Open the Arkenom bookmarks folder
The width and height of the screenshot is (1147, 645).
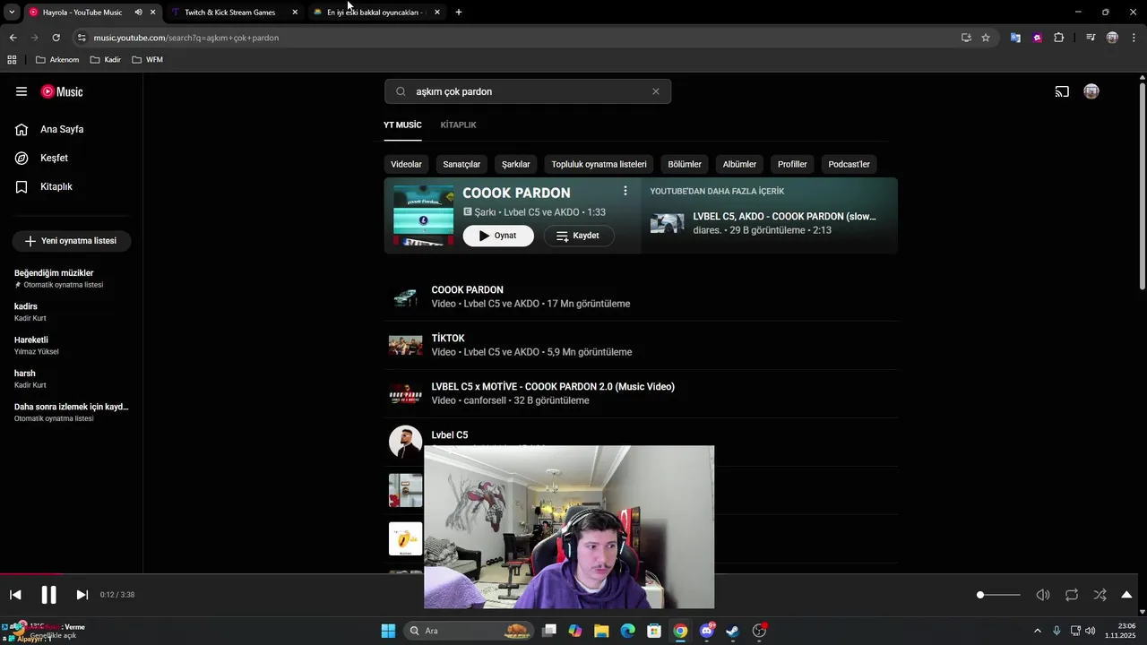point(57,60)
